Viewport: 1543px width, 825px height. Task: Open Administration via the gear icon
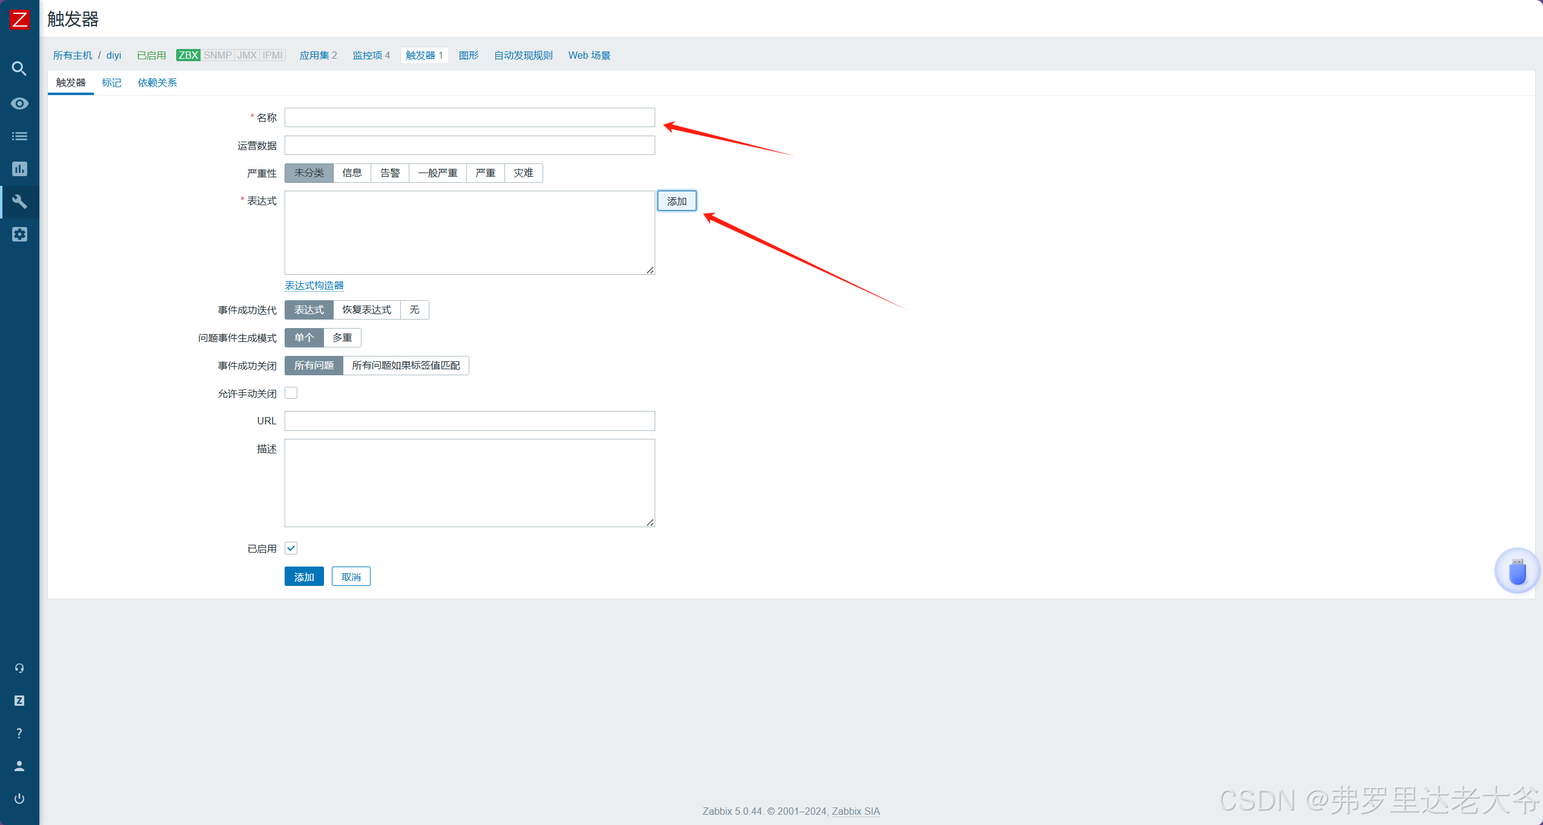pyautogui.click(x=19, y=234)
